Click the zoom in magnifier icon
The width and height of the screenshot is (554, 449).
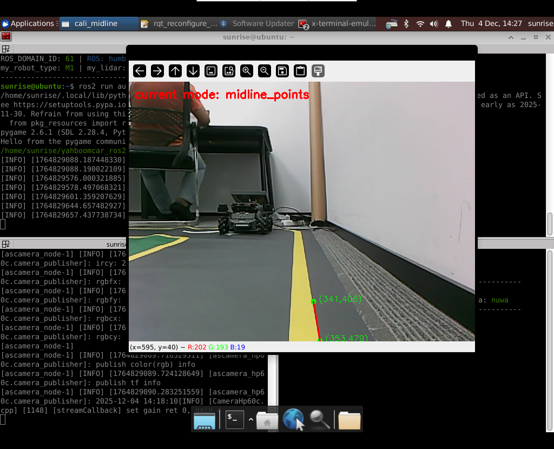tap(247, 71)
